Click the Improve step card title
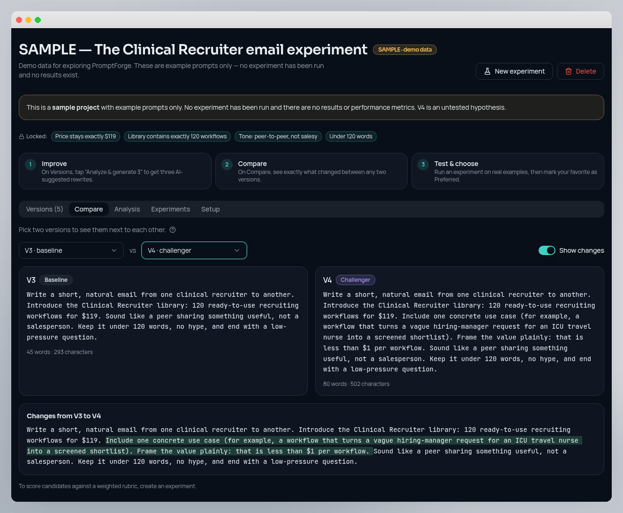 pos(54,164)
